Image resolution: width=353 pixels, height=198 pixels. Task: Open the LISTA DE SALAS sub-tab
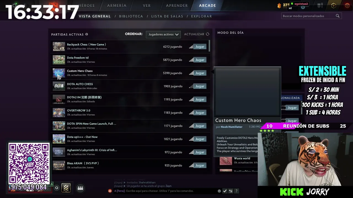[x=167, y=16]
